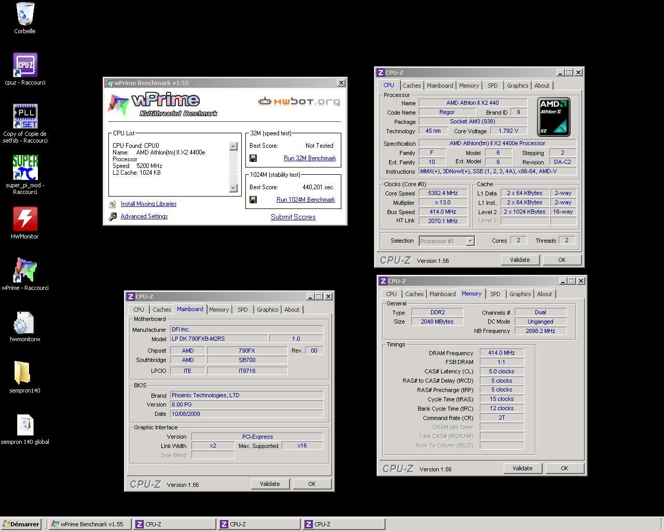Click the Z icon in Mainboard CPU-Z title bar
Screen dimensions: 664x531
point(131,297)
